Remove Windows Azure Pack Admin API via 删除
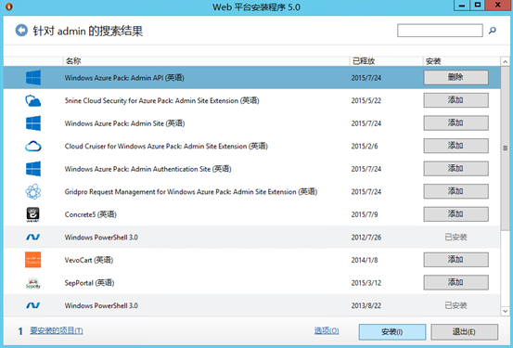 [x=456, y=78]
